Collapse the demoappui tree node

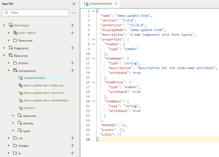tap(3, 25)
